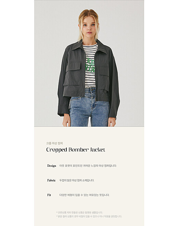Click the jacket sleeve cuff
This screenshot has width=178, height=226.
(x=63, y=111)
